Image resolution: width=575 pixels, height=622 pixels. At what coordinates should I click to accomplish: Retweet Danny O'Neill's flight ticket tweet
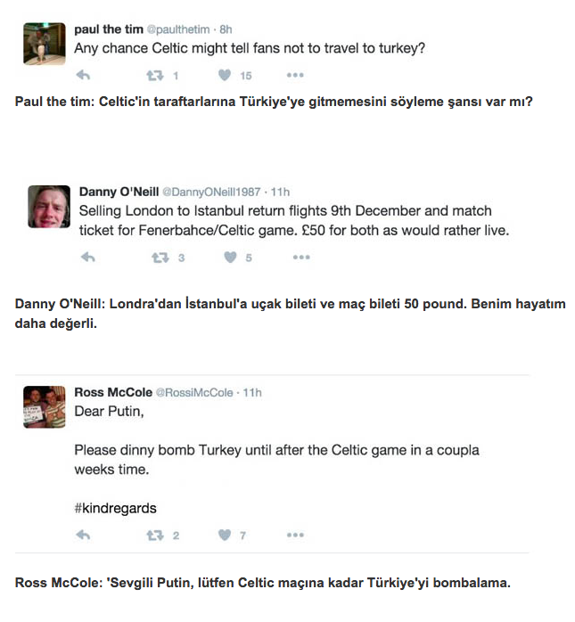pos(160,258)
